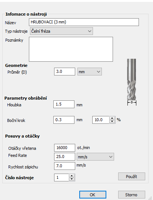Decrease Boční krok percentage with down arrow
The height and width of the screenshot is (200, 153).
pos(112,122)
